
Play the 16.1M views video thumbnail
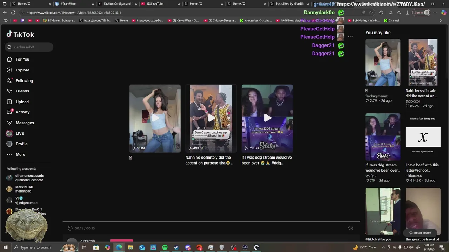pos(155,118)
